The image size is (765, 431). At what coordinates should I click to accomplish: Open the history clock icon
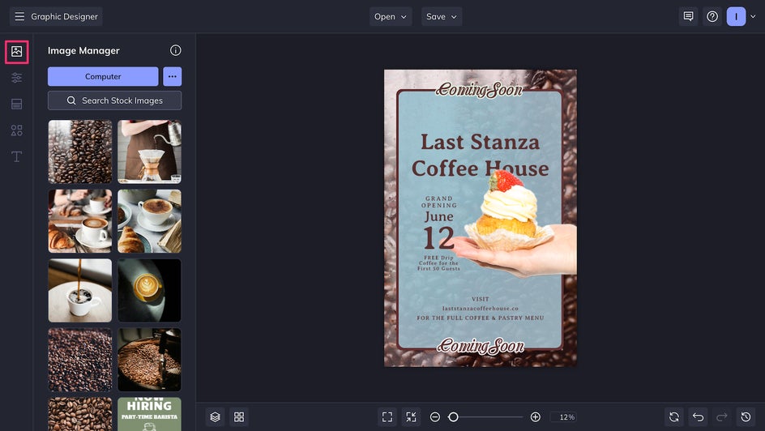(746, 417)
